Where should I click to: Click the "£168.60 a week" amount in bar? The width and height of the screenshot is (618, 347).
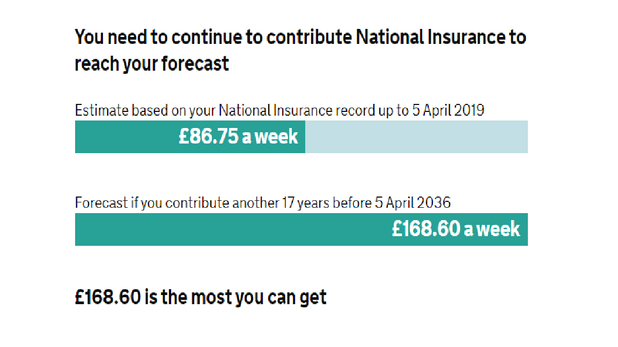click(x=456, y=229)
